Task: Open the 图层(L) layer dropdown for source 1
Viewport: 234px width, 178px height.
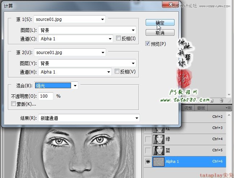Action: click(87, 30)
